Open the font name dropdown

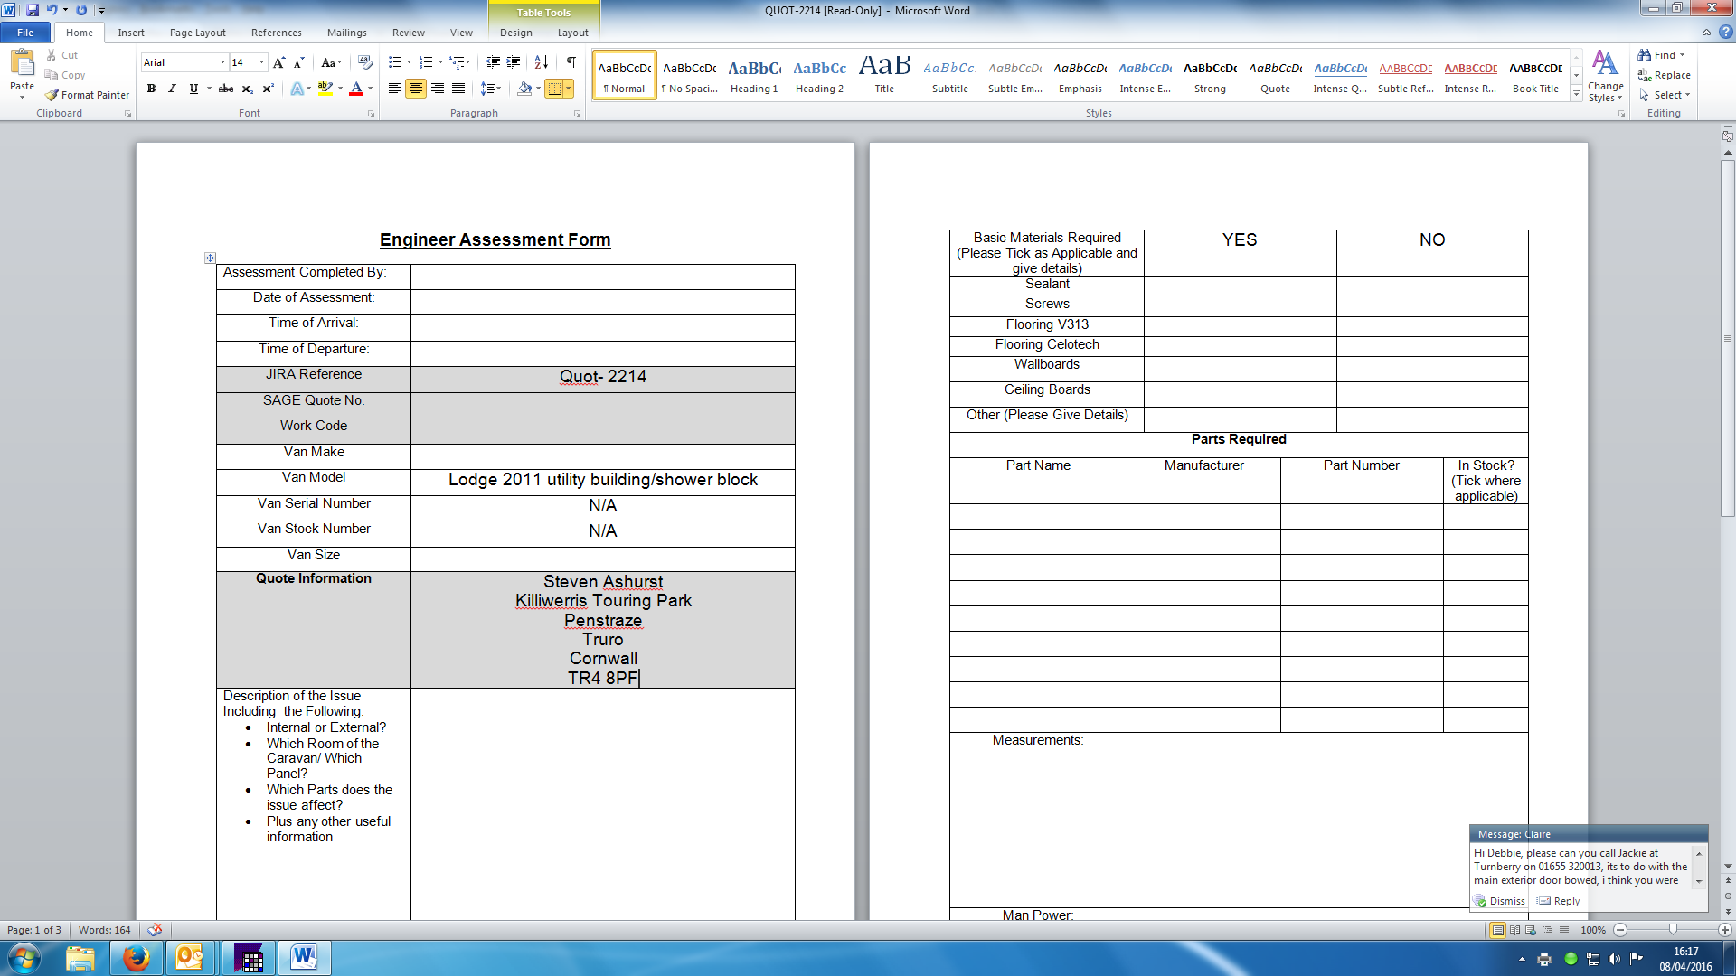point(222,62)
